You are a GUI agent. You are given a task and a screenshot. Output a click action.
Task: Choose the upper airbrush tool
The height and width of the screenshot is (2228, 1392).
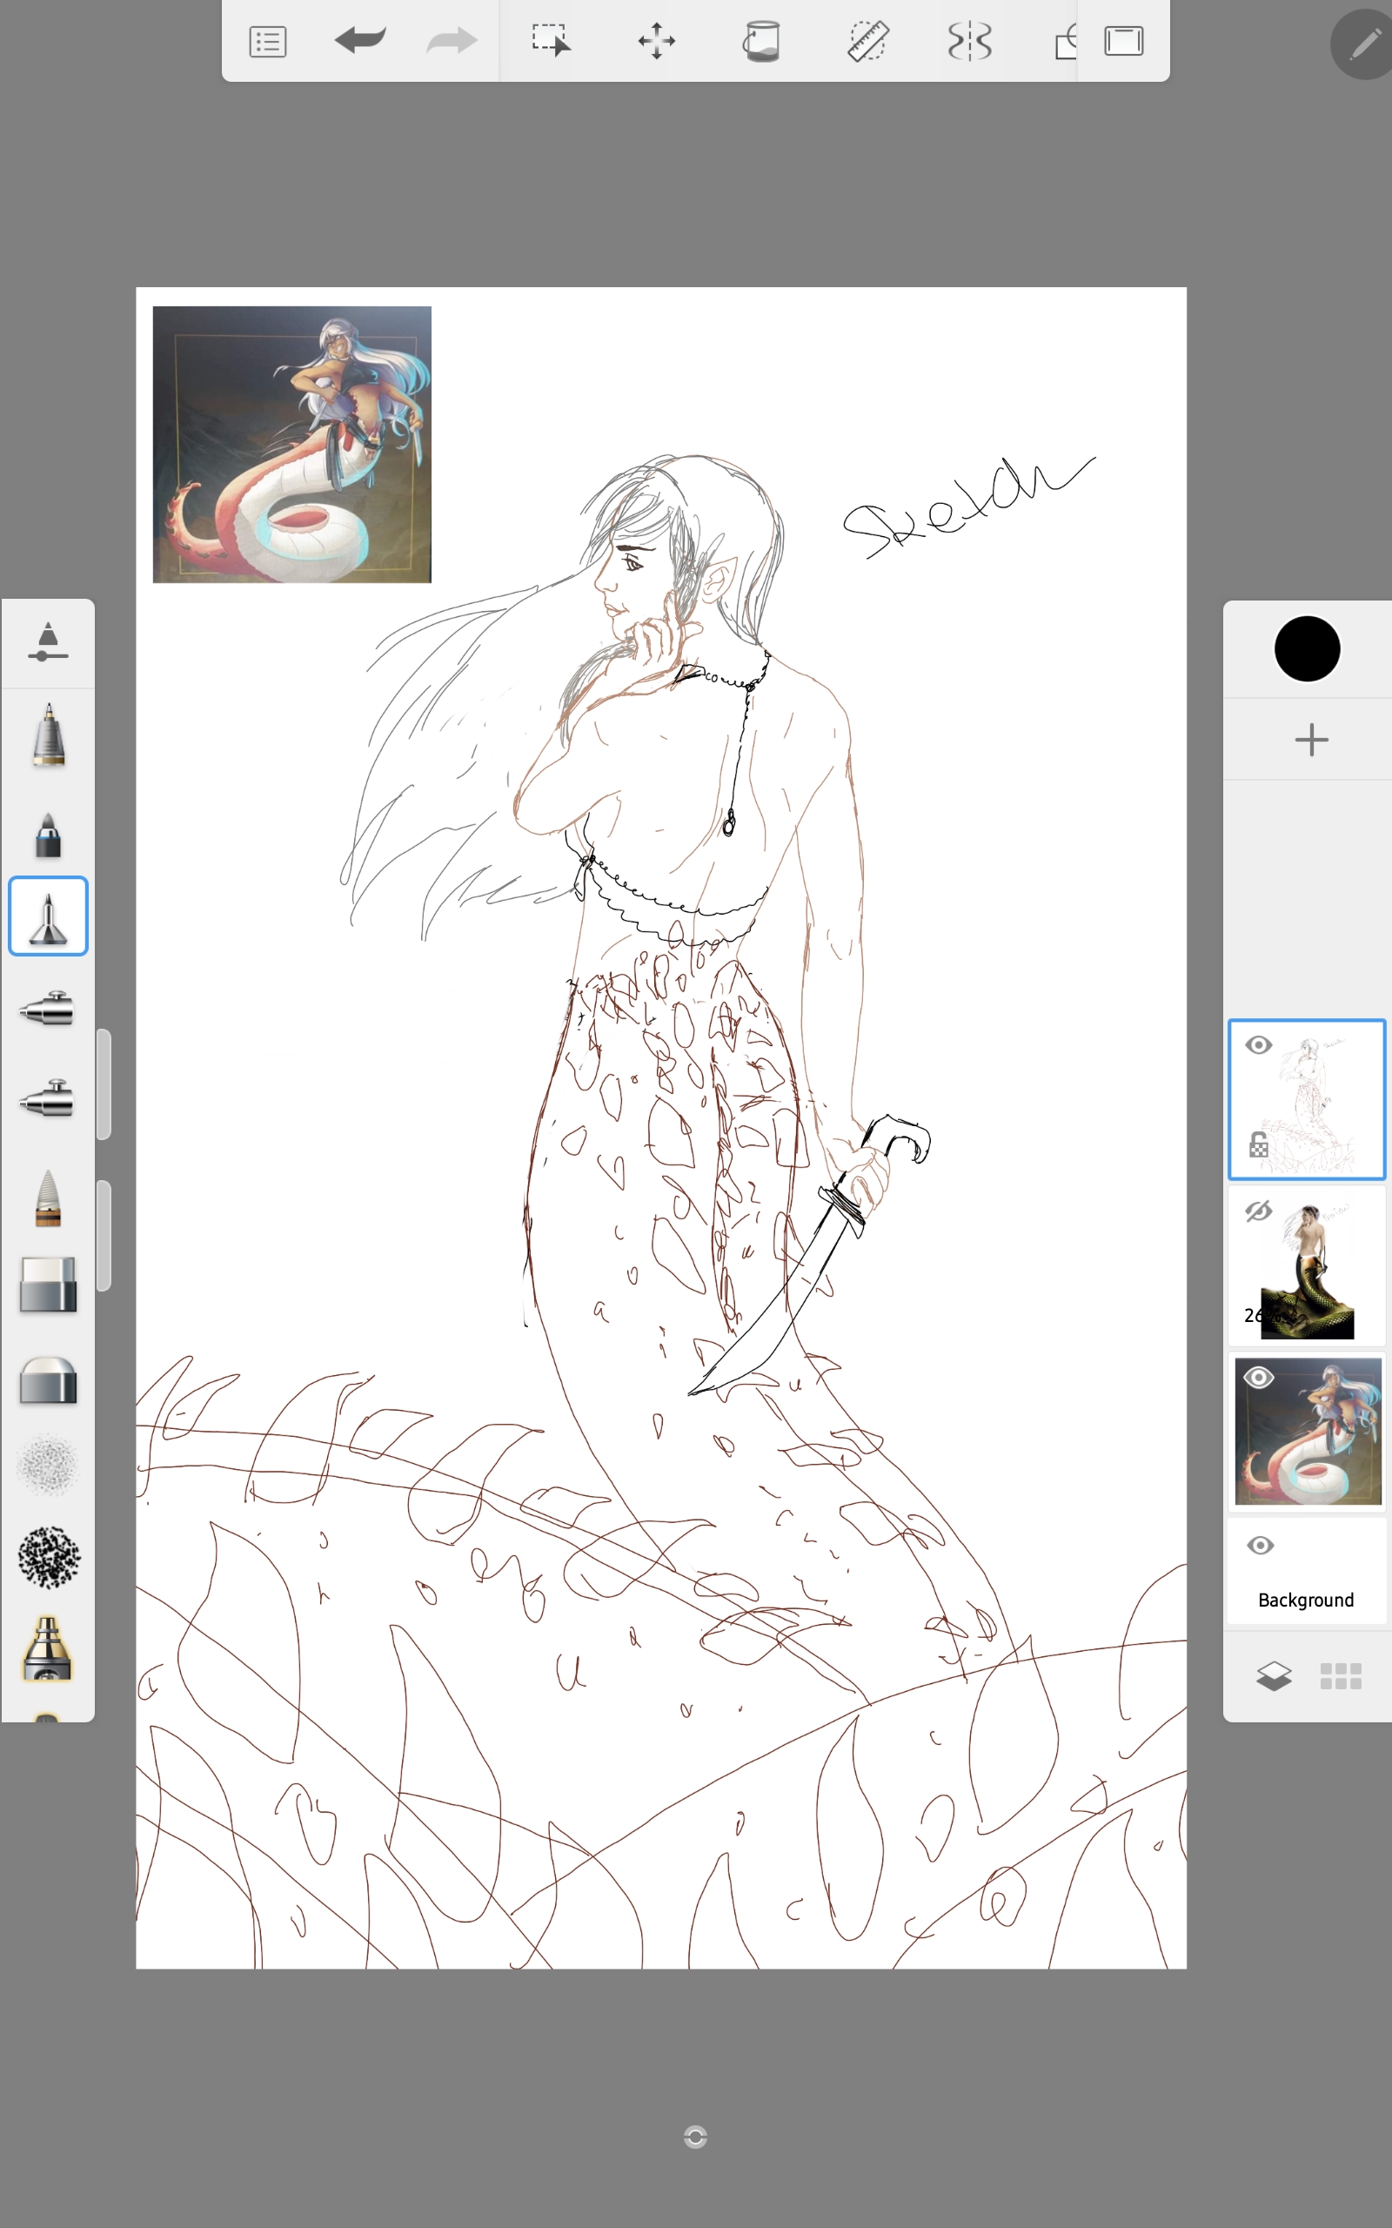tap(47, 1008)
